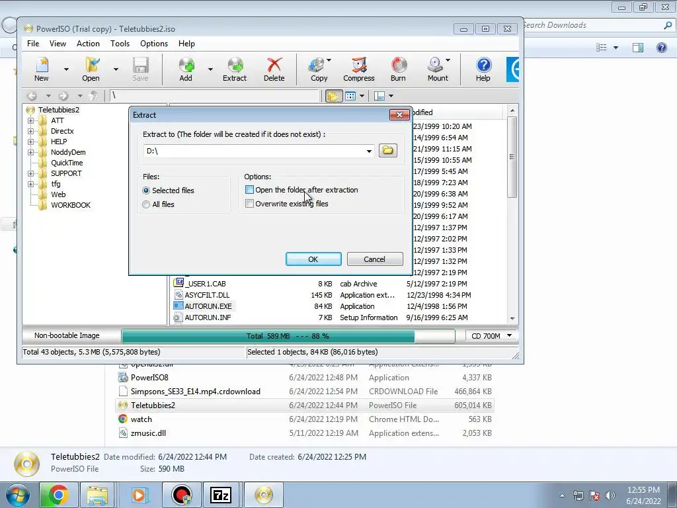The height and width of the screenshot is (508, 677).
Task: Open the File menu
Action: coord(33,44)
